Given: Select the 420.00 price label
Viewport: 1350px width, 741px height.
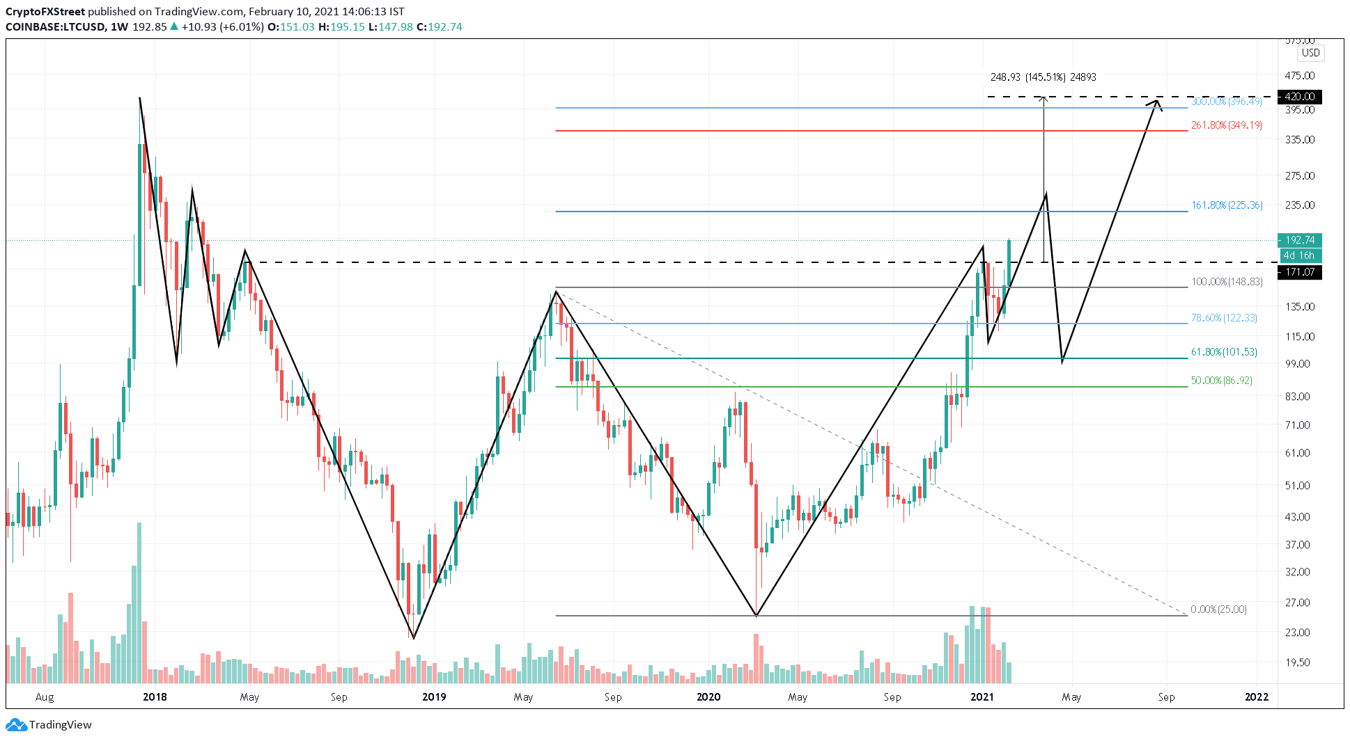Looking at the screenshot, I should tap(1300, 97).
